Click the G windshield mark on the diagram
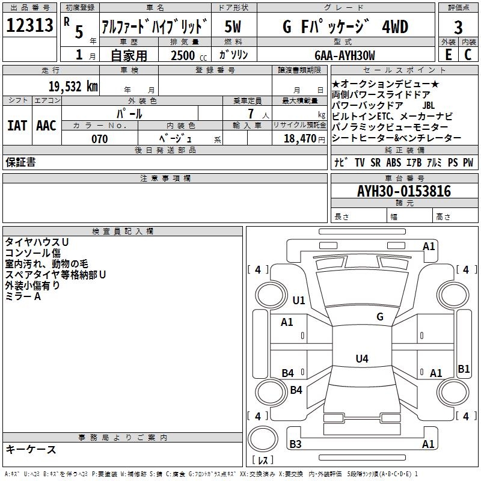Image resolution: width=481 pixels, height=481 pixels. coord(379,317)
